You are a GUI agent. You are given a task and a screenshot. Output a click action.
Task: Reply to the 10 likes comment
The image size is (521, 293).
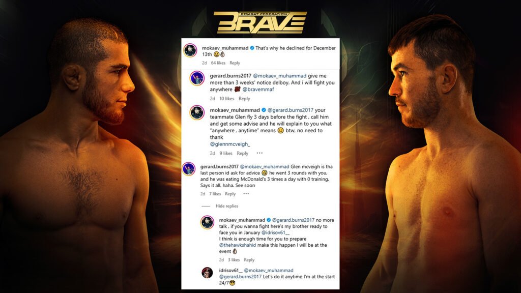pos(244,99)
